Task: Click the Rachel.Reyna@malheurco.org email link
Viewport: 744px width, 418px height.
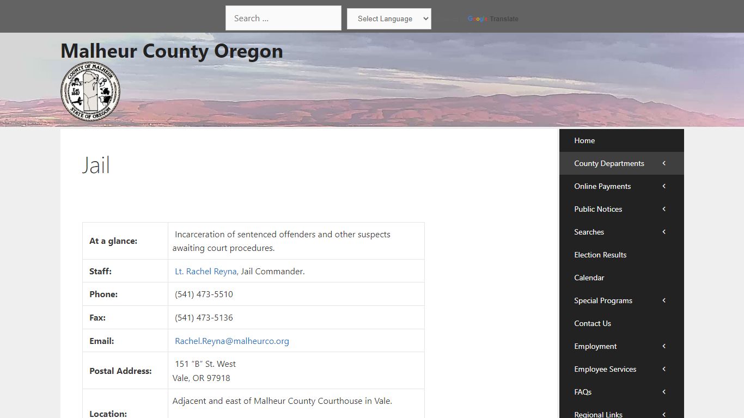Action: (232, 341)
